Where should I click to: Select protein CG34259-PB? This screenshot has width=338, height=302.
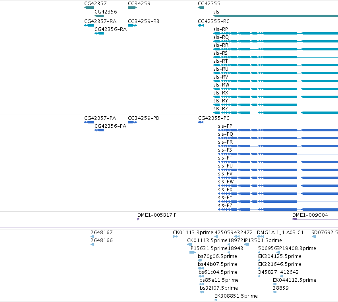(x=132, y=122)
